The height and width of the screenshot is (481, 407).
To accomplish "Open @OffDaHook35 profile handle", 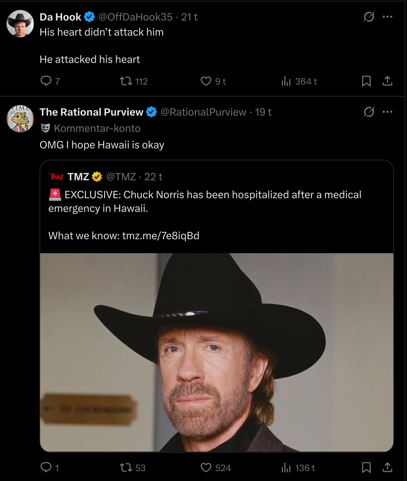I will [x=135, y=17].
